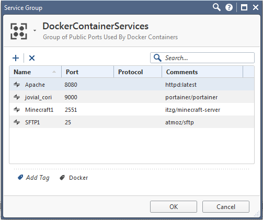
Task: Click the DockerContainerServices name field
Action: (x=96, y=26)
